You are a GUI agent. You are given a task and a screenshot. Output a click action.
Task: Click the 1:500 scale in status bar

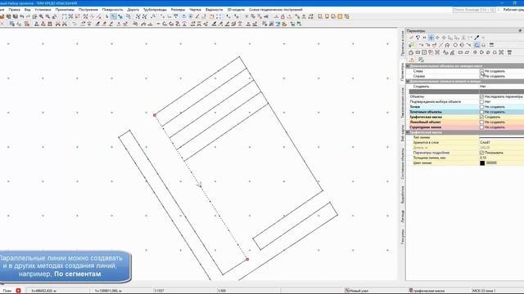(x=222, y=291)
